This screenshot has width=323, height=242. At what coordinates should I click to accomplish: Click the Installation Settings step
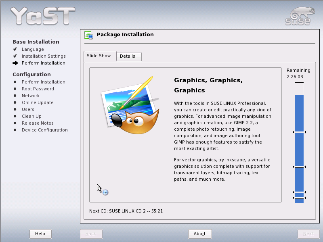tap(44, 56)
